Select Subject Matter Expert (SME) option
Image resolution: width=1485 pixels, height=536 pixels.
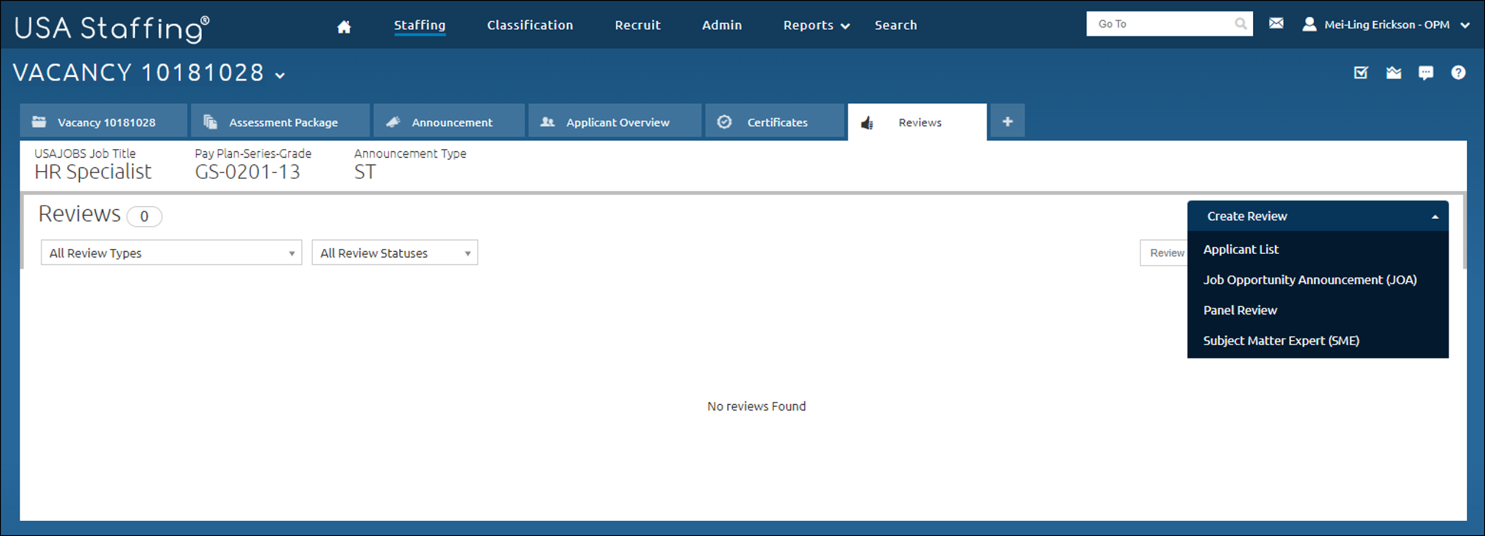coord(1281,340)
